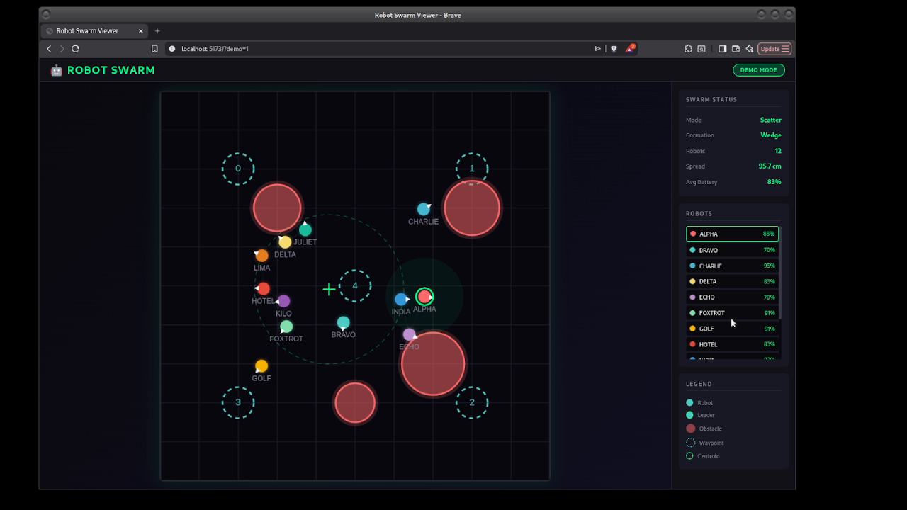Open the Brave Shields icon
The width and height of the screenshot is (907, 510).
(x=613, y=48)
